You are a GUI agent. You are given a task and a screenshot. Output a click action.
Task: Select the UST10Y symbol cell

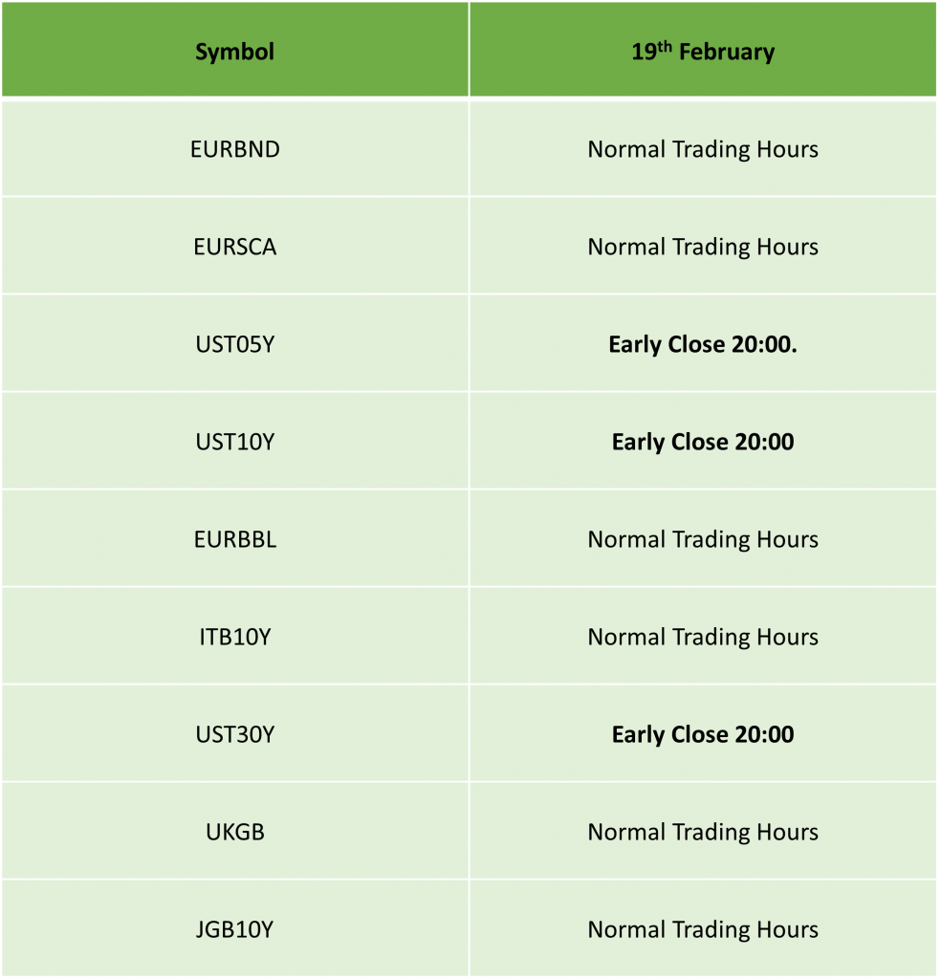[x=235, y=441]
